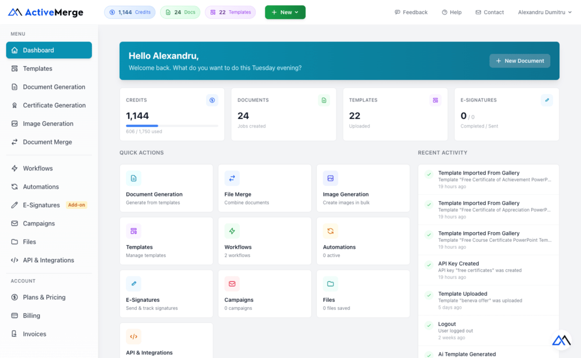This screenshot has height=358, width=581.
Task: Click the Files folder icon in sidebar
Action: [14, 242]
